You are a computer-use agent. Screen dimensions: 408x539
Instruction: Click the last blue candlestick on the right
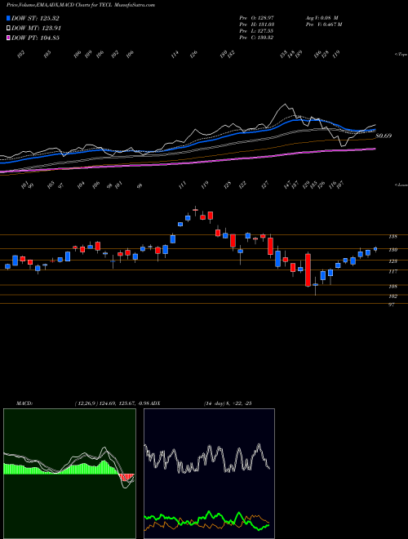coord(375,249)
